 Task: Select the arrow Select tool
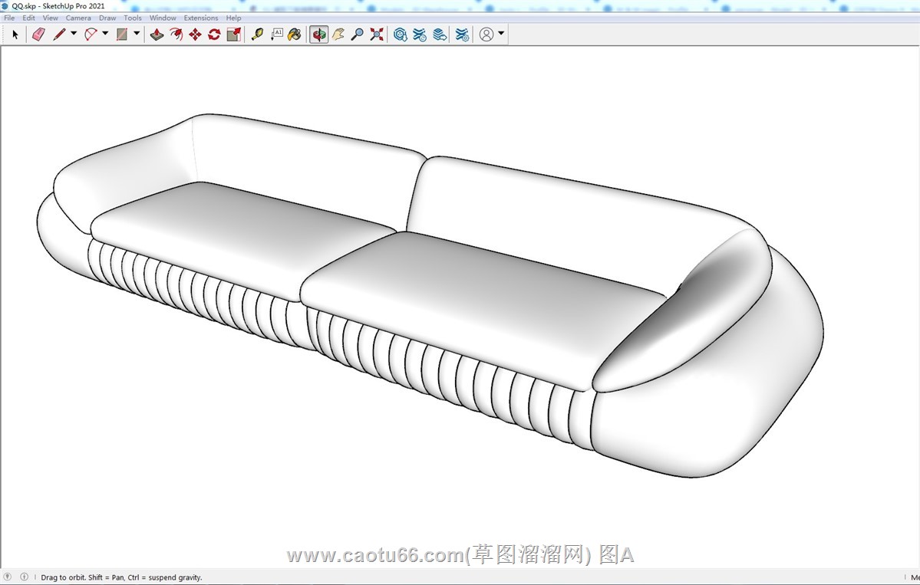coord(15,35)
